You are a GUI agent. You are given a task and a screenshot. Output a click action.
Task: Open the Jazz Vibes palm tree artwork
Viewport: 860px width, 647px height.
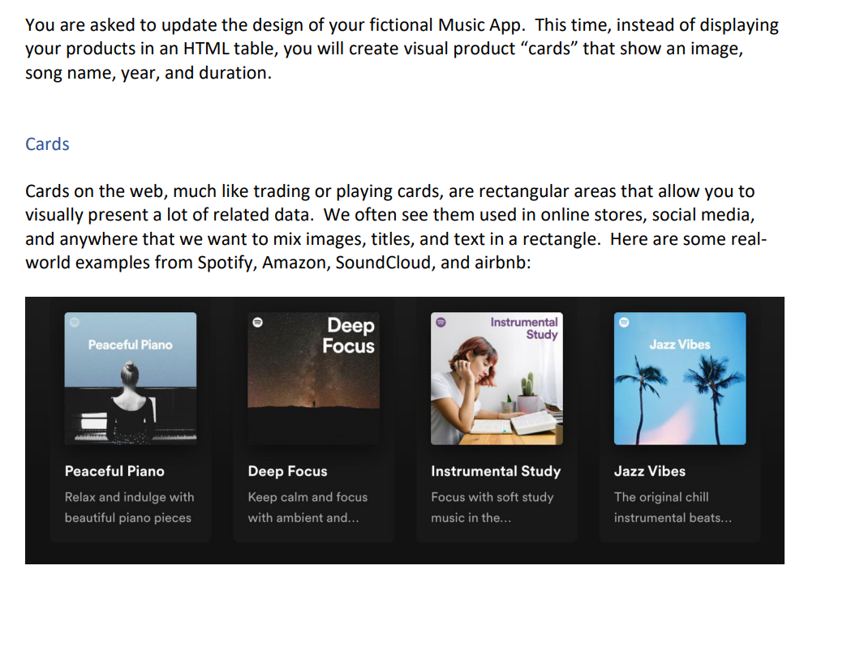680,378
